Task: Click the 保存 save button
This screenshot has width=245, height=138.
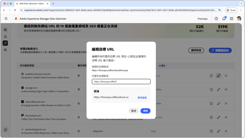Action: click(145, 111)
